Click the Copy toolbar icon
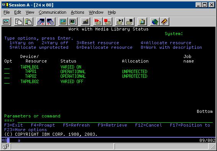 tap(19, 22)
